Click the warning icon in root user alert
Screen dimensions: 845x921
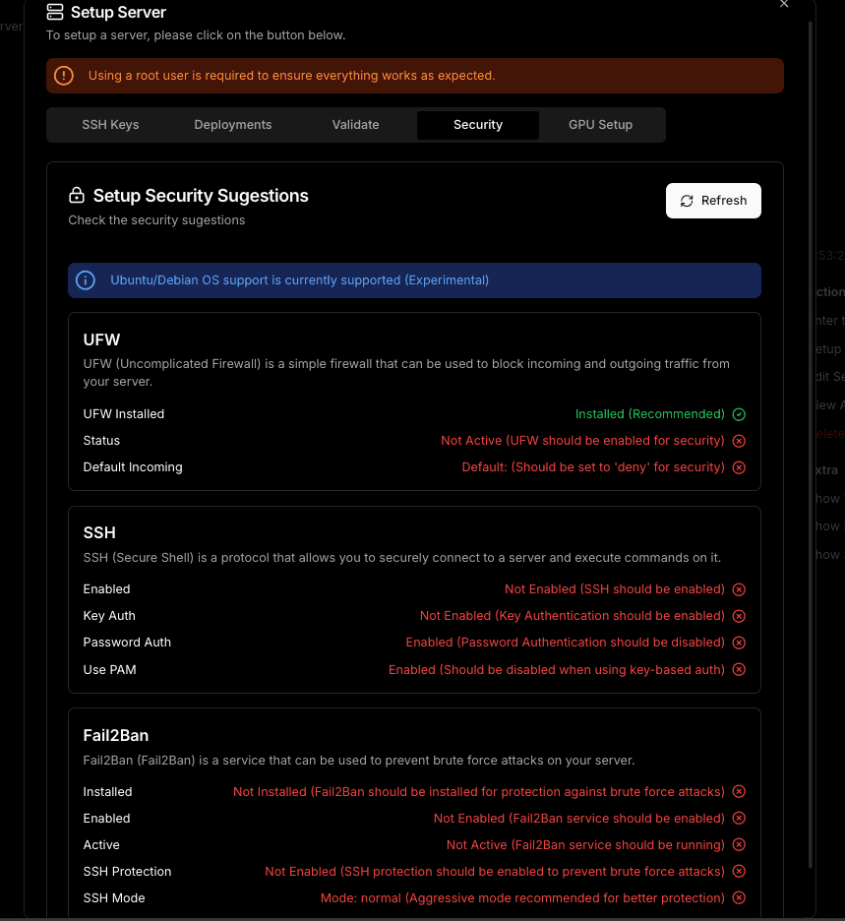pyautogui.click(x=64, y=76)
